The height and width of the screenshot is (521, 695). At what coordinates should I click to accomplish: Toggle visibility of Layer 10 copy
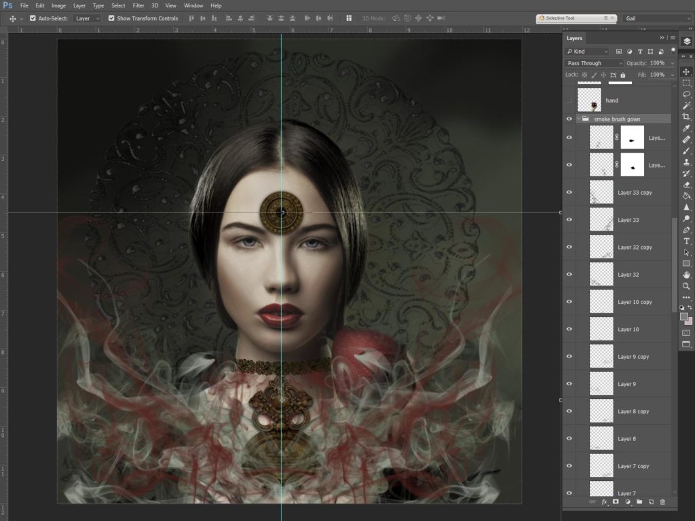tap(569, 301)
